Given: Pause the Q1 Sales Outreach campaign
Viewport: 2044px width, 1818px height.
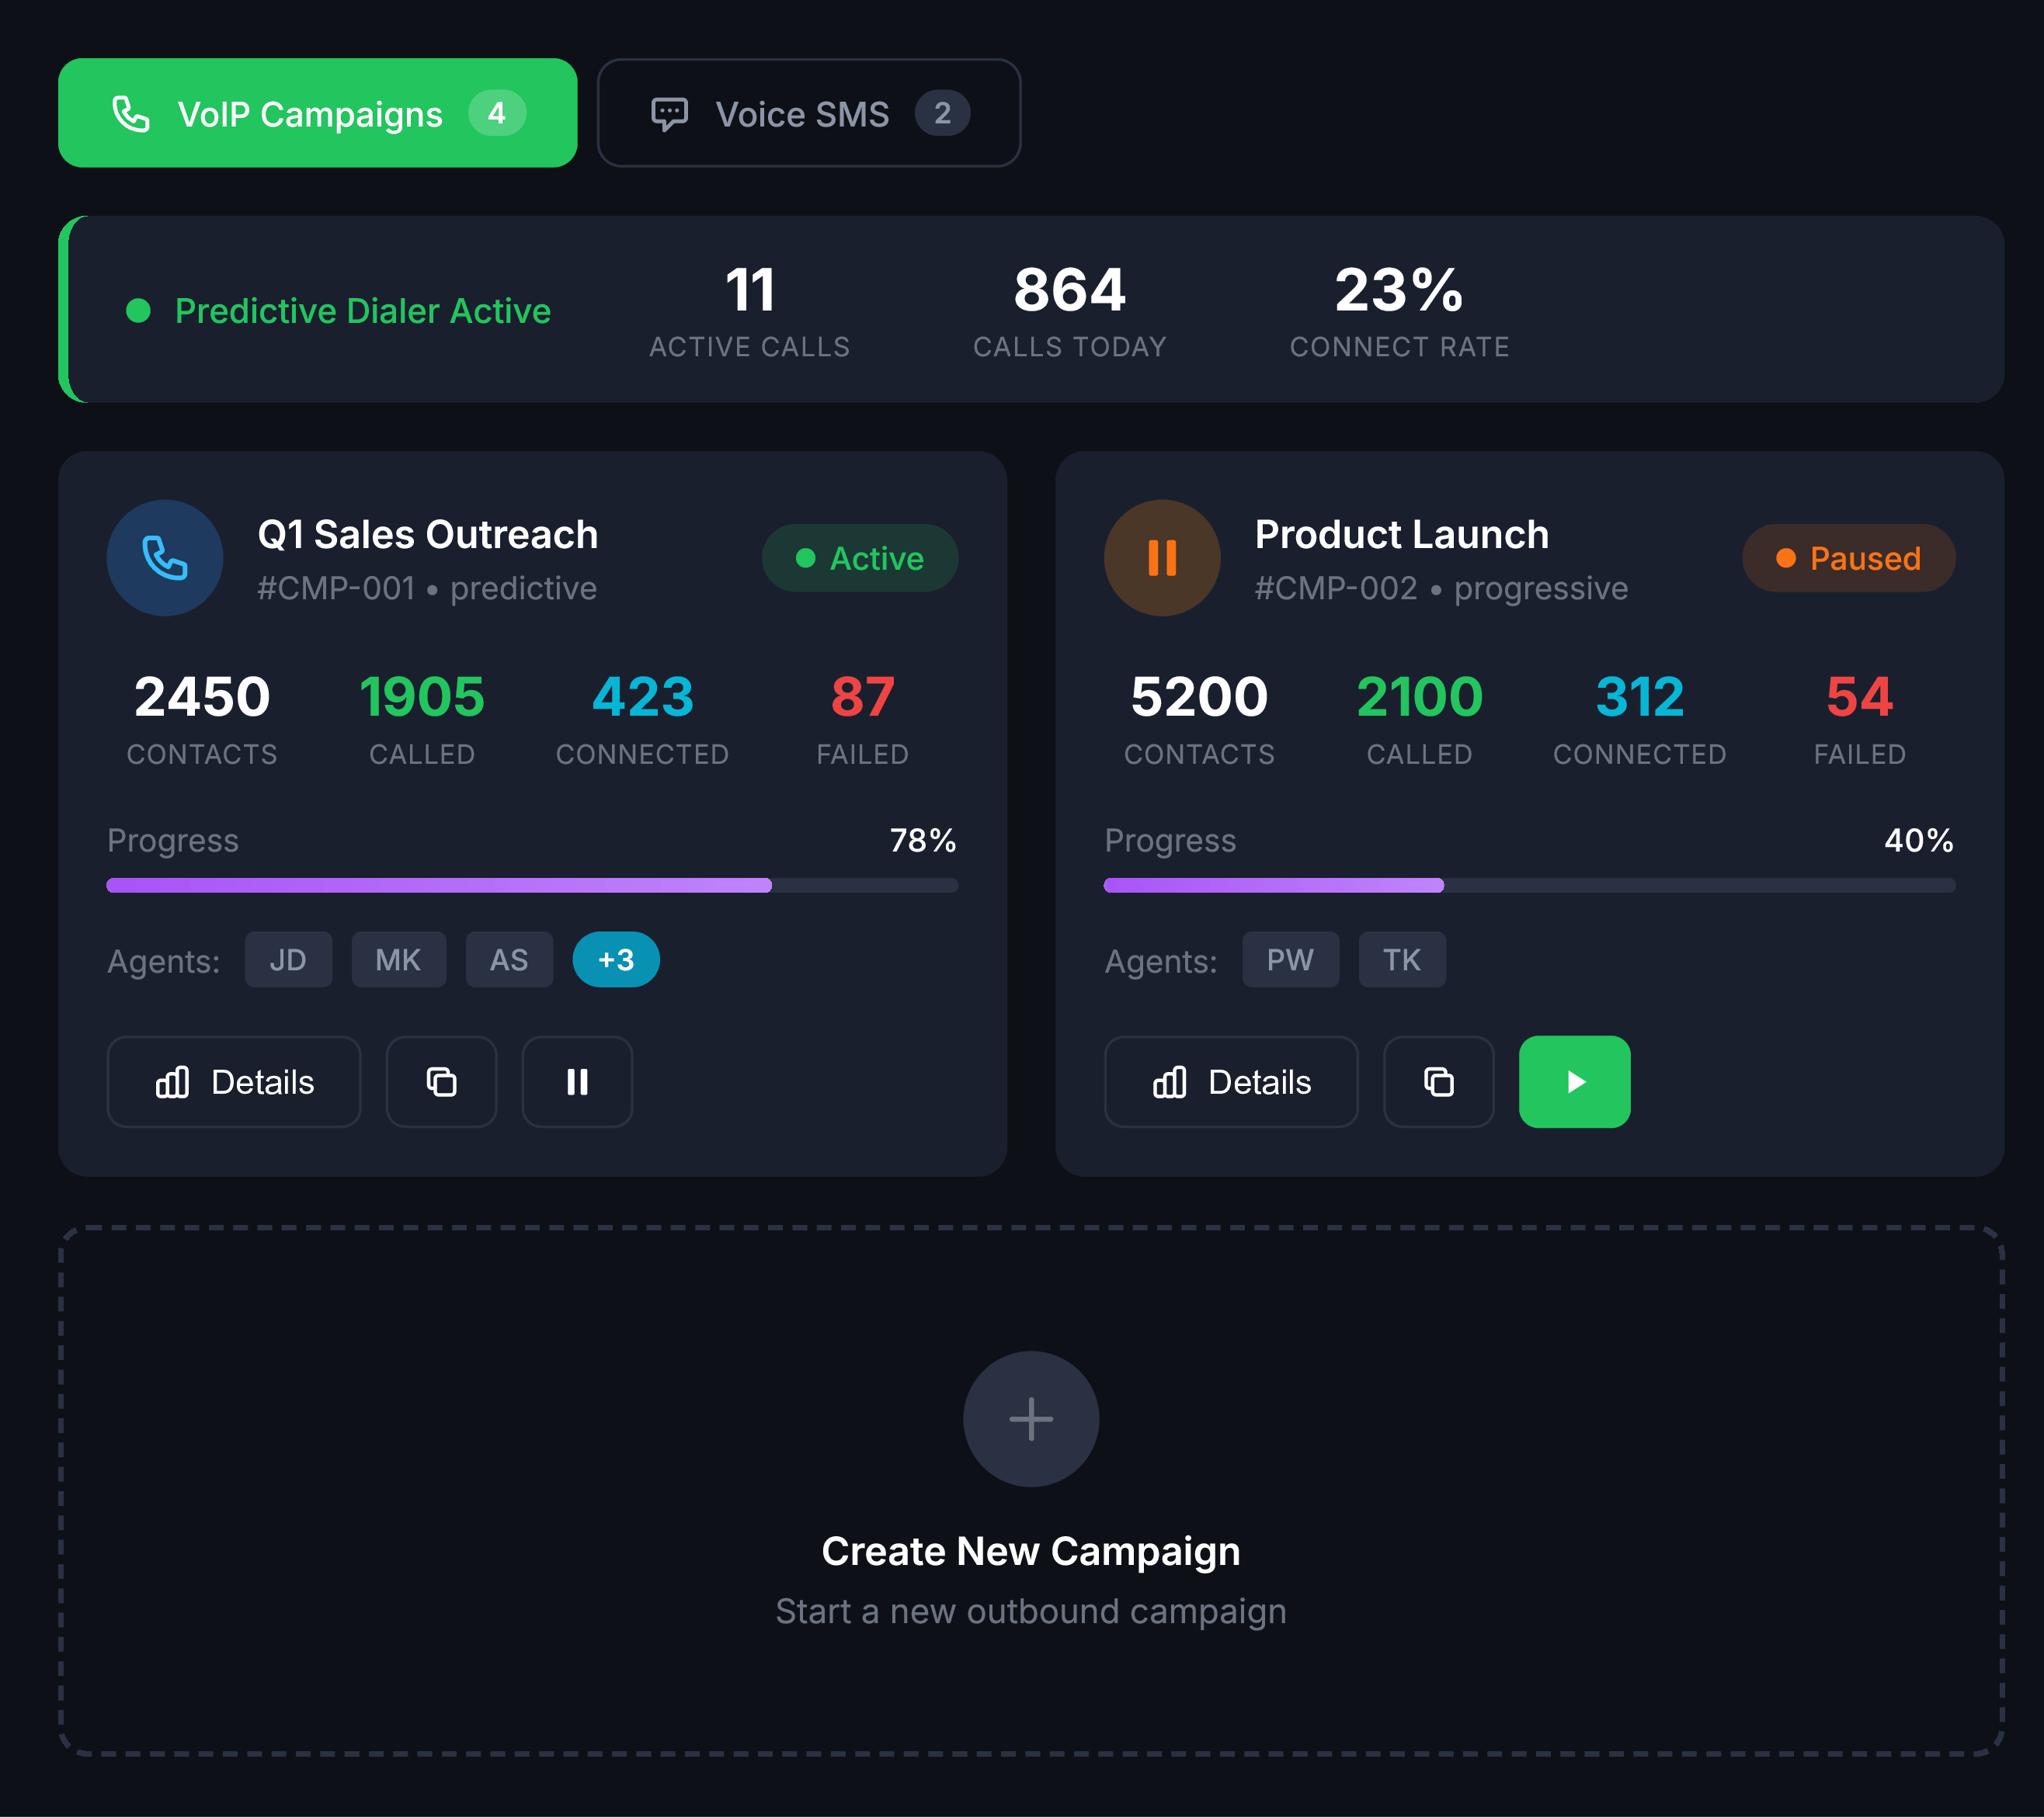Looking at the screenshot, I should click(x=576, y=1081).
